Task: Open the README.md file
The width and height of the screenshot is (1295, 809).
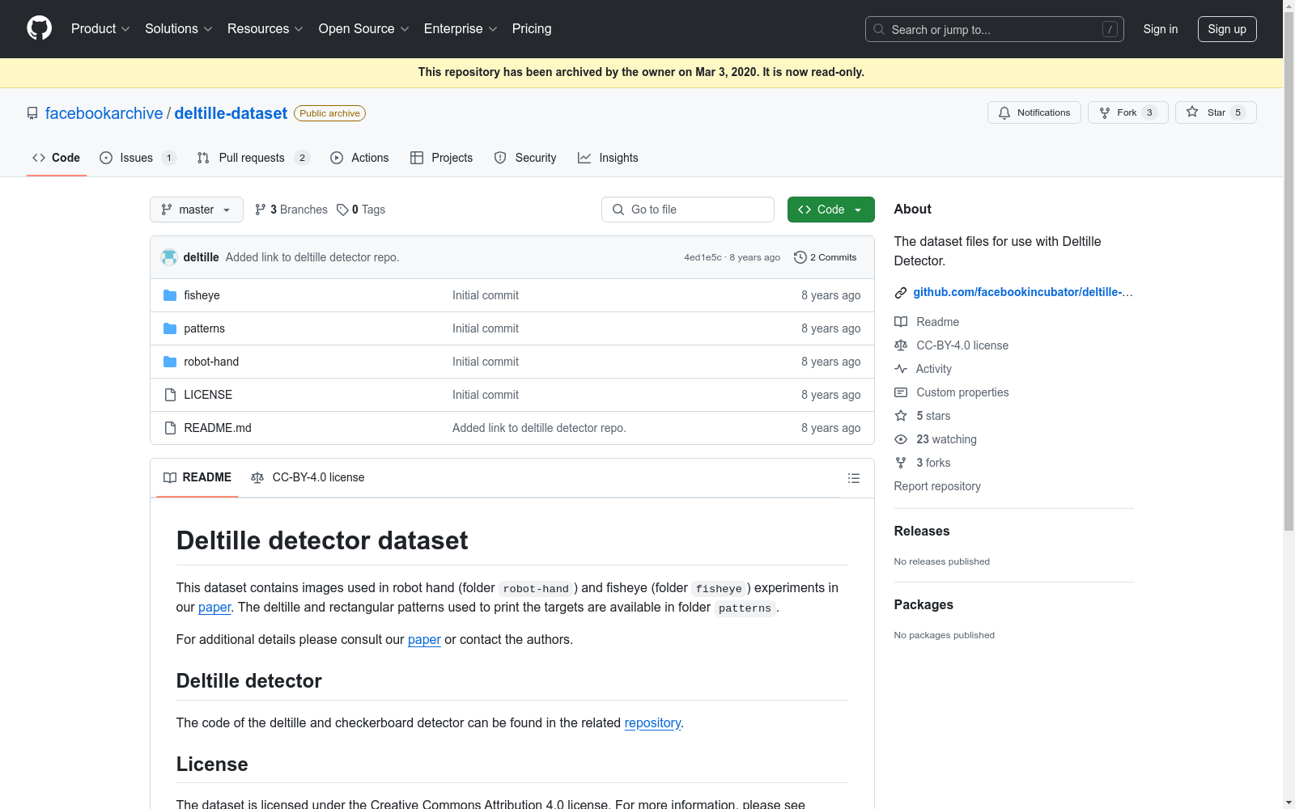Action: tap(218, 428)
